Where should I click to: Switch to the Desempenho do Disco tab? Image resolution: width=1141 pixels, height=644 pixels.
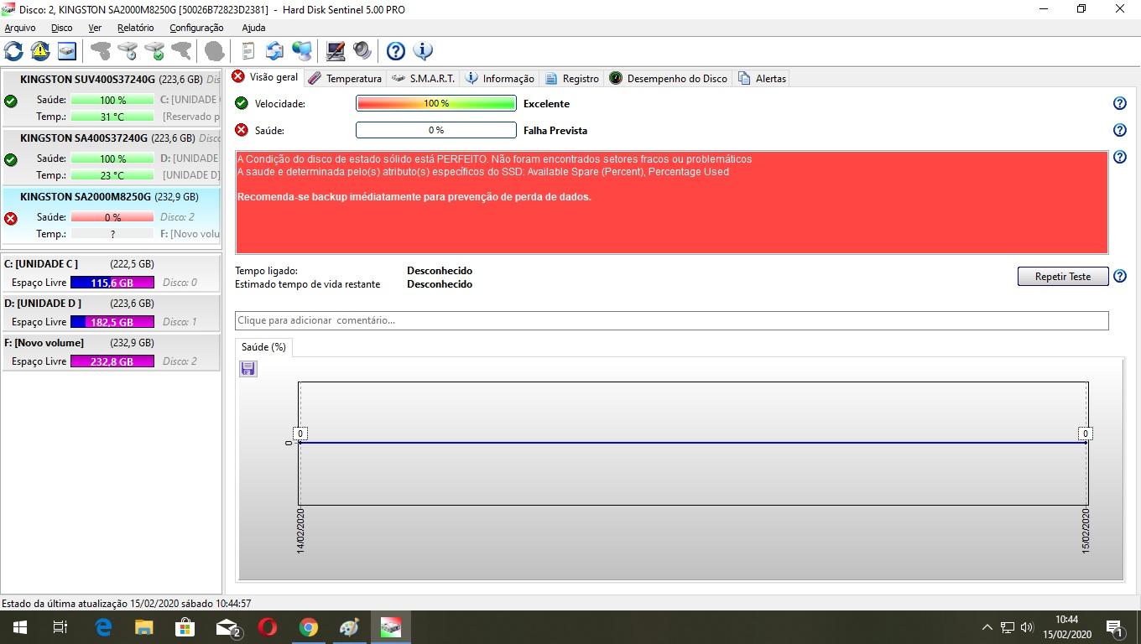(669, 78)
